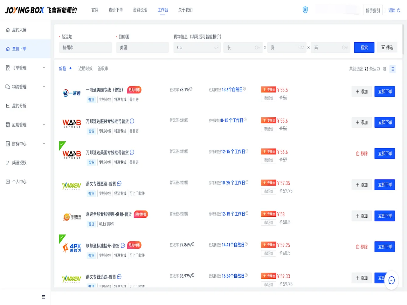This screenshot has height=305, width=407.
Task: Click the blue enterprise shield icon in header
Action: (305, 10)
